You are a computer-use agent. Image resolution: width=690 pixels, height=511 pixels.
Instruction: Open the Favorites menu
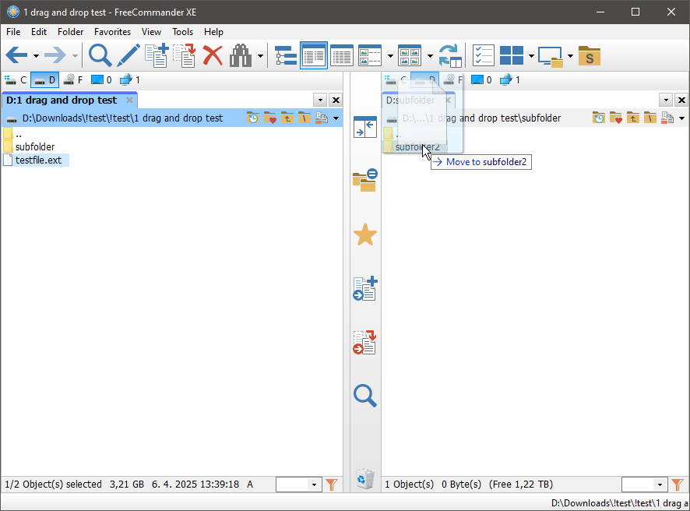point(112,32)
